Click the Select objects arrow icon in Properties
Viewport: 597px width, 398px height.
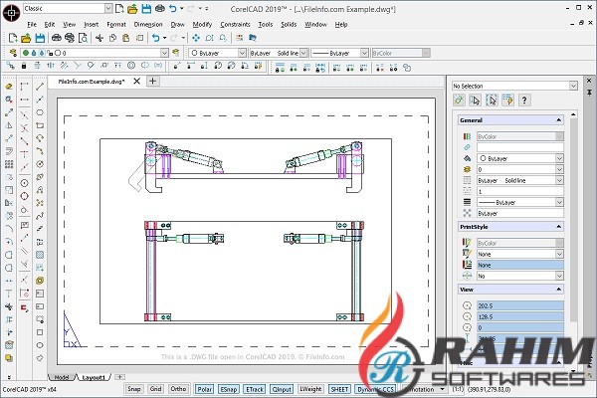click(475, 100)
